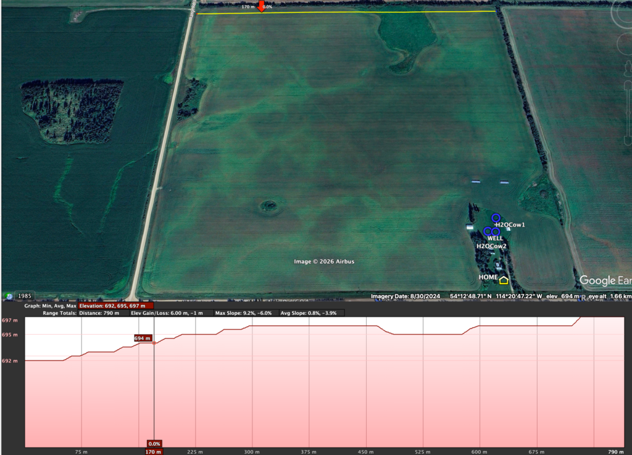Select the H2OCow1 blue circle placemark
The width and height of the screenshot is (632, 455).
point(496,217)
